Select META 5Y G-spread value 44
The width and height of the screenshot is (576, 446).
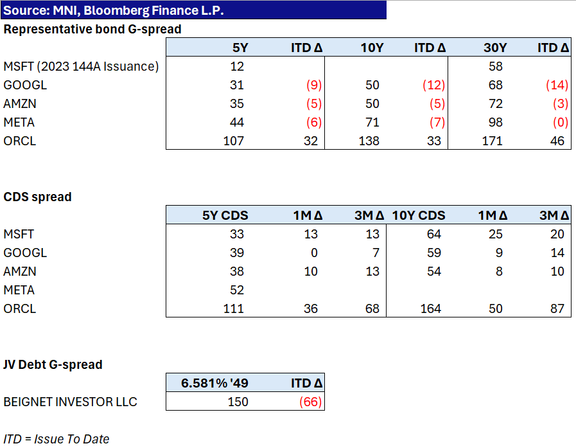coord(237,123)
